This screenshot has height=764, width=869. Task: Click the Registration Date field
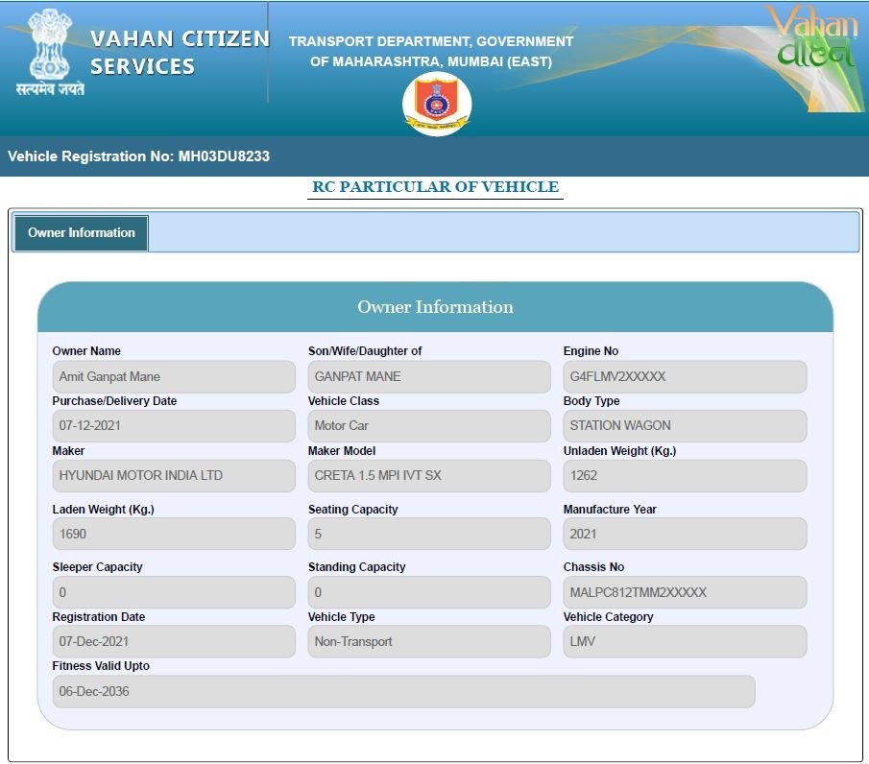coord(174,641)
